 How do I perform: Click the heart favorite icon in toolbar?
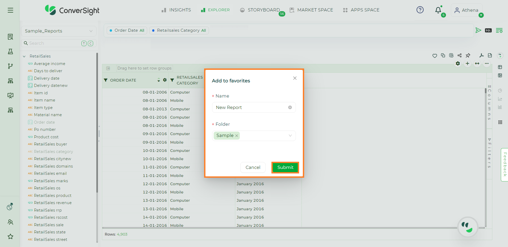tap(435, 56)
